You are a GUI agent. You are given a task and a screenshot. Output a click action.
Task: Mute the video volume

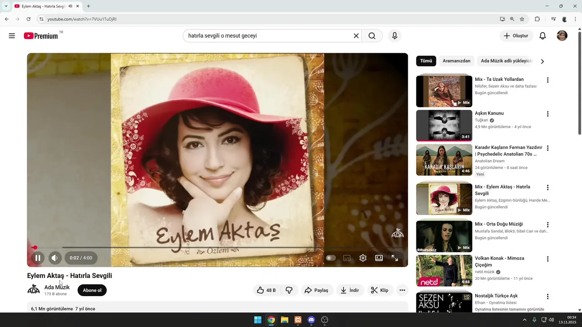(x=55, y=258)
